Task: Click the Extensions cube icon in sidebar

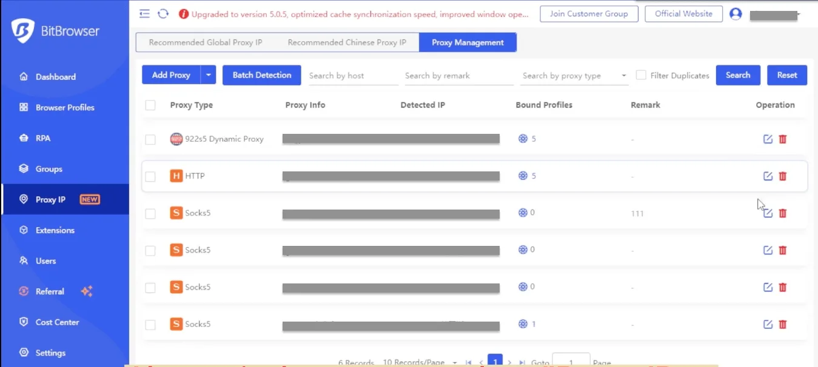Action: click(24, 230)
